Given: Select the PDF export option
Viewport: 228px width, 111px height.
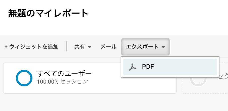Looking at the screenshot, I should click(170, 67).
